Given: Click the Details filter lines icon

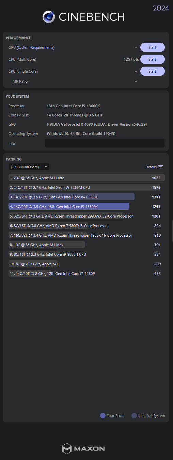Looking at the screenshot, I should point(160,167).
